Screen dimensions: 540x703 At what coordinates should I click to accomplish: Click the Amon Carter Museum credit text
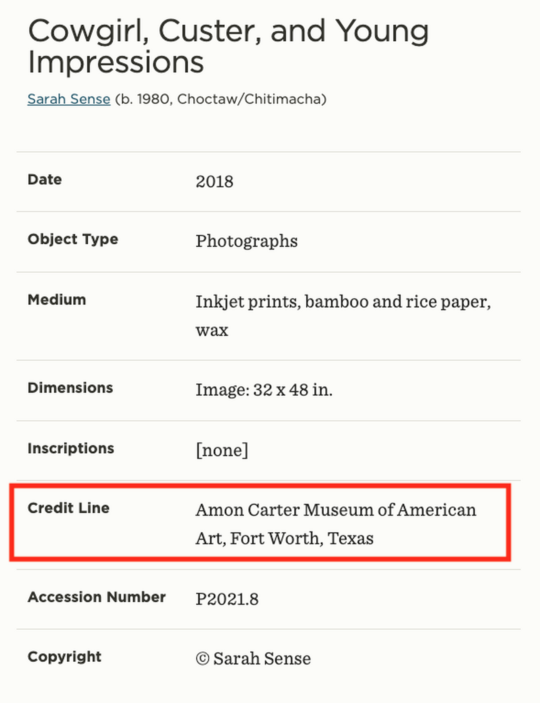click(336, 510)
